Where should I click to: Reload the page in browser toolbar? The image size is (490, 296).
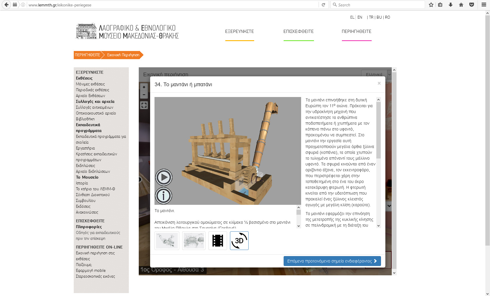pyautogui.click(x=323, y=5)
